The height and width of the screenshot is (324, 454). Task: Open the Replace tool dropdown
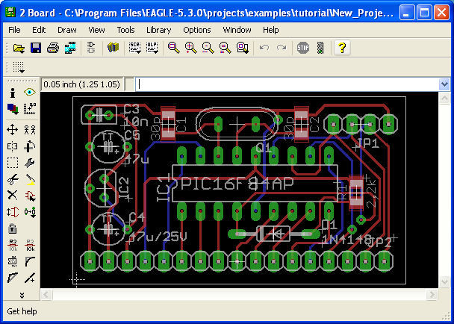(x=30, y=212)
